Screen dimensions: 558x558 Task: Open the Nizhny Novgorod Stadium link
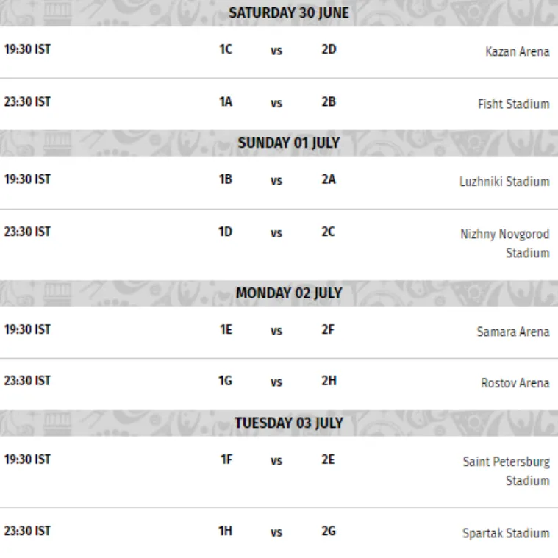[x=504, y=243]
